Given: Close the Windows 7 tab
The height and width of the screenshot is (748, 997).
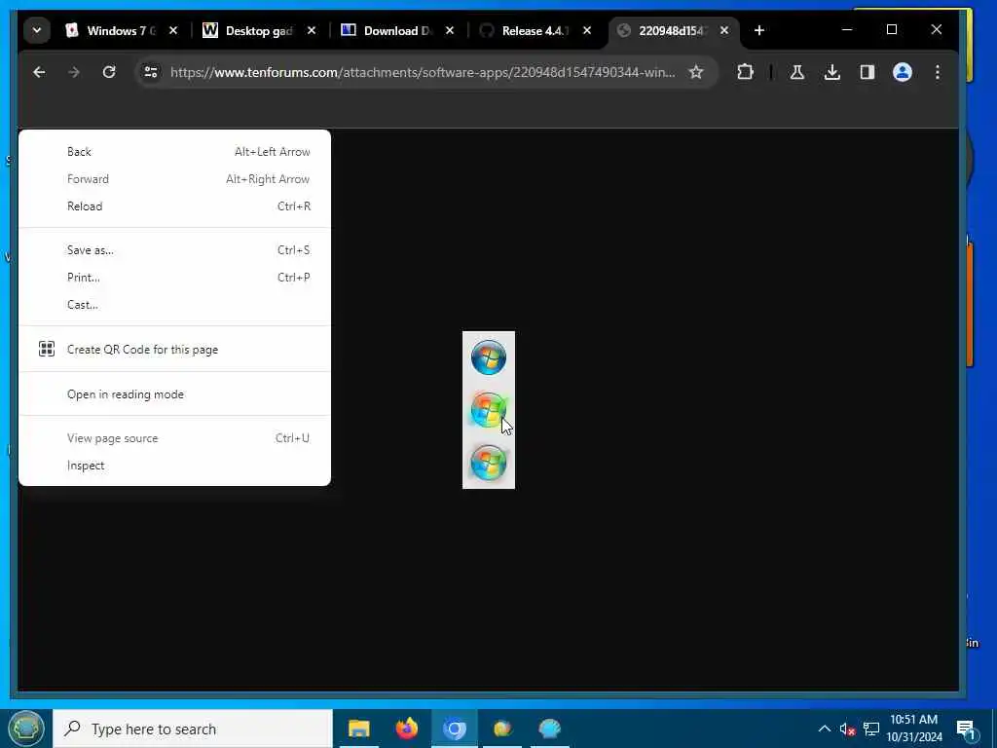Looking at the screenshot, I should point(173,30).
